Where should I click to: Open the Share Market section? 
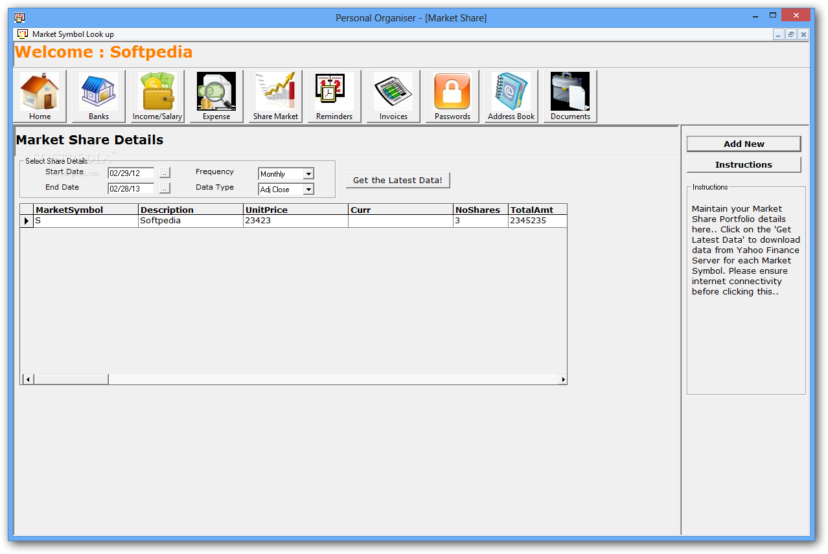275,96
